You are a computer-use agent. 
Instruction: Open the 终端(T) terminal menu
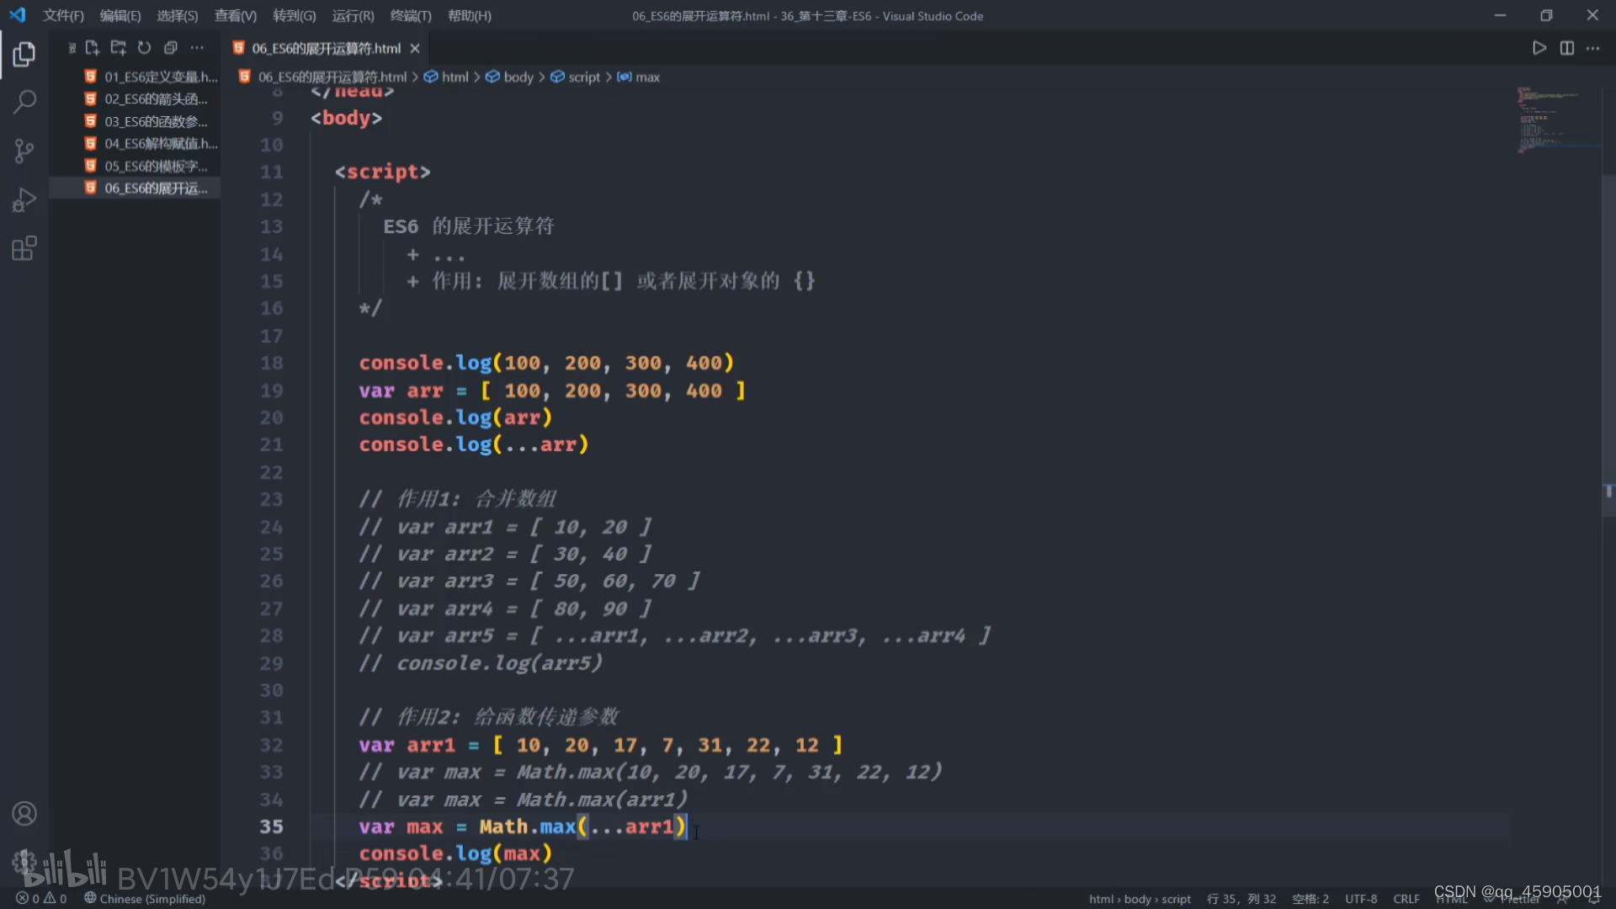411,16
